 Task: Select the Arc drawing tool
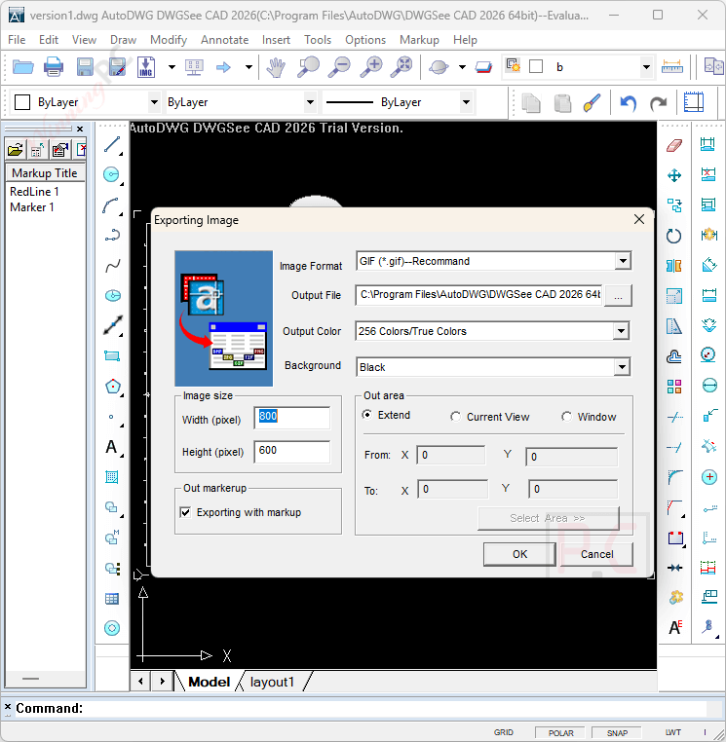(x=111, y=205)
